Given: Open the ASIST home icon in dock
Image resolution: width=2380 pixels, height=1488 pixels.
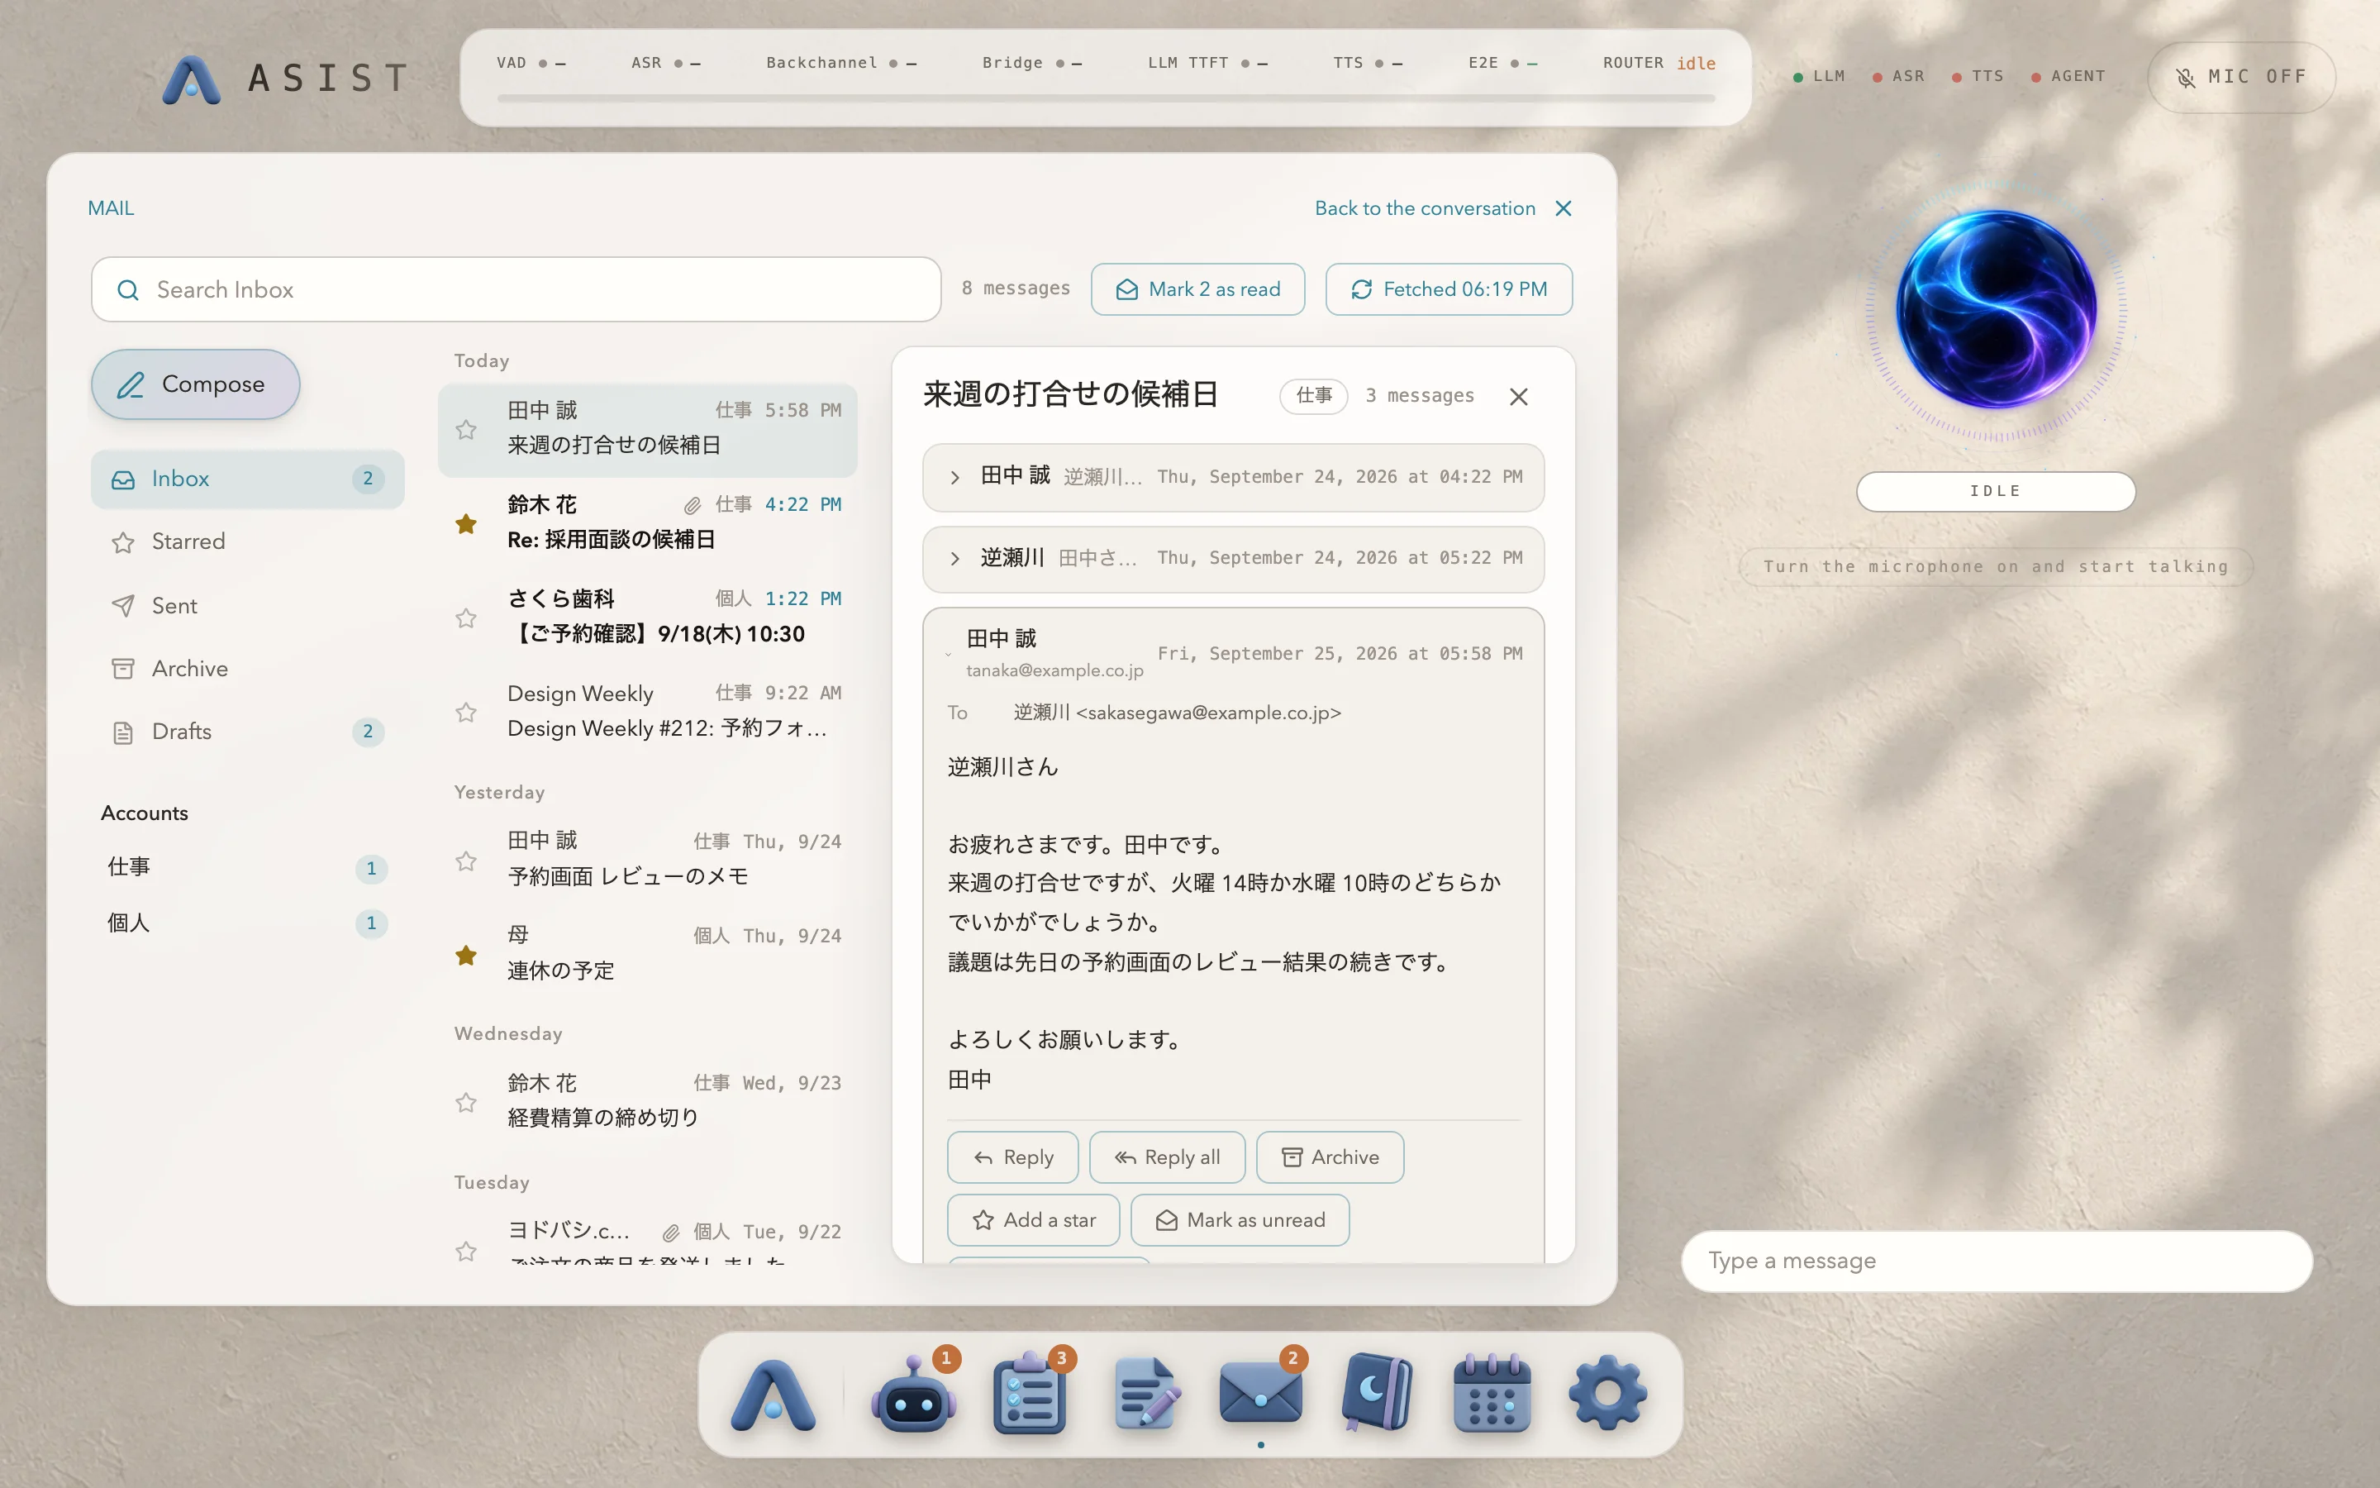Looking at the screenshot, I should pyautogui.click(x=773, y=1395).
